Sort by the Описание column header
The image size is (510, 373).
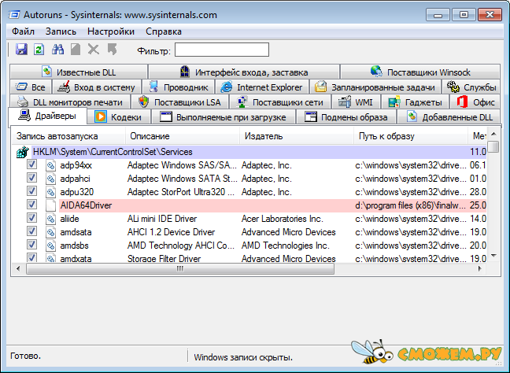point(183,136)
